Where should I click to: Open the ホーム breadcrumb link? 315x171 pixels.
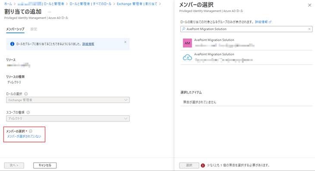8,4
